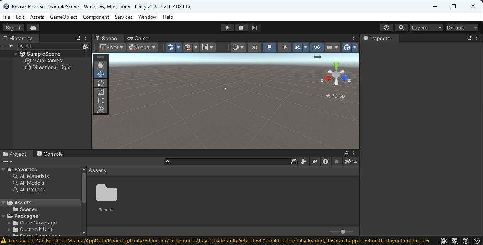Open the Undo History icon
Viewport: 483px width, 245px height.
pyautogui.click(x=387, y=28)
